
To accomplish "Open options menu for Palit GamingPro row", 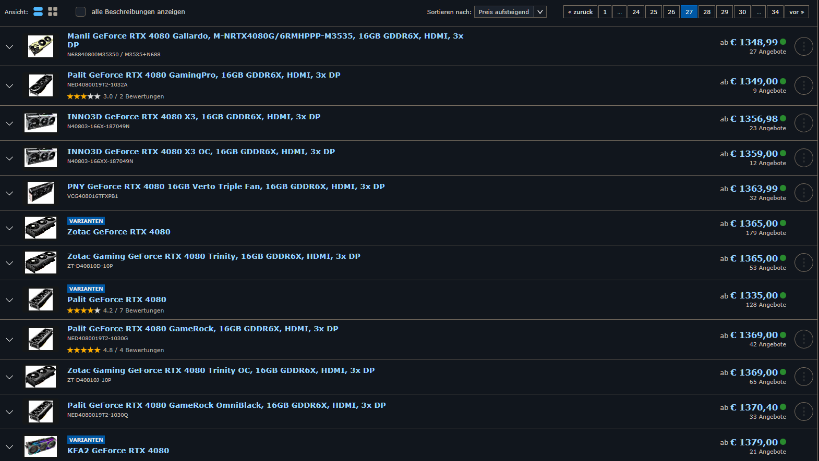I will [x=803, y=85].
